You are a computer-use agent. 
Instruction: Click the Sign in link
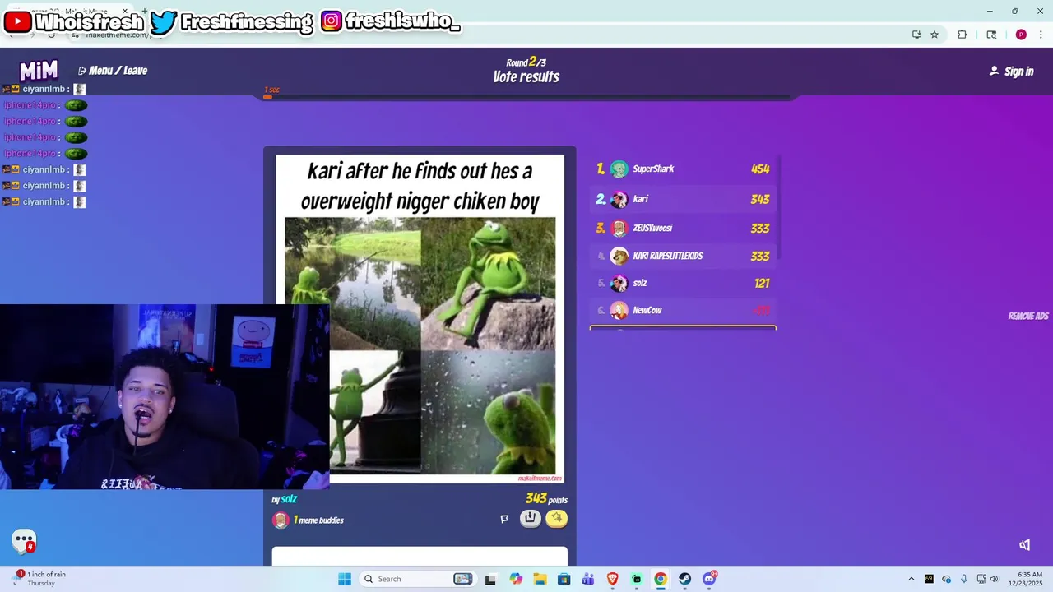point(1011,72)
